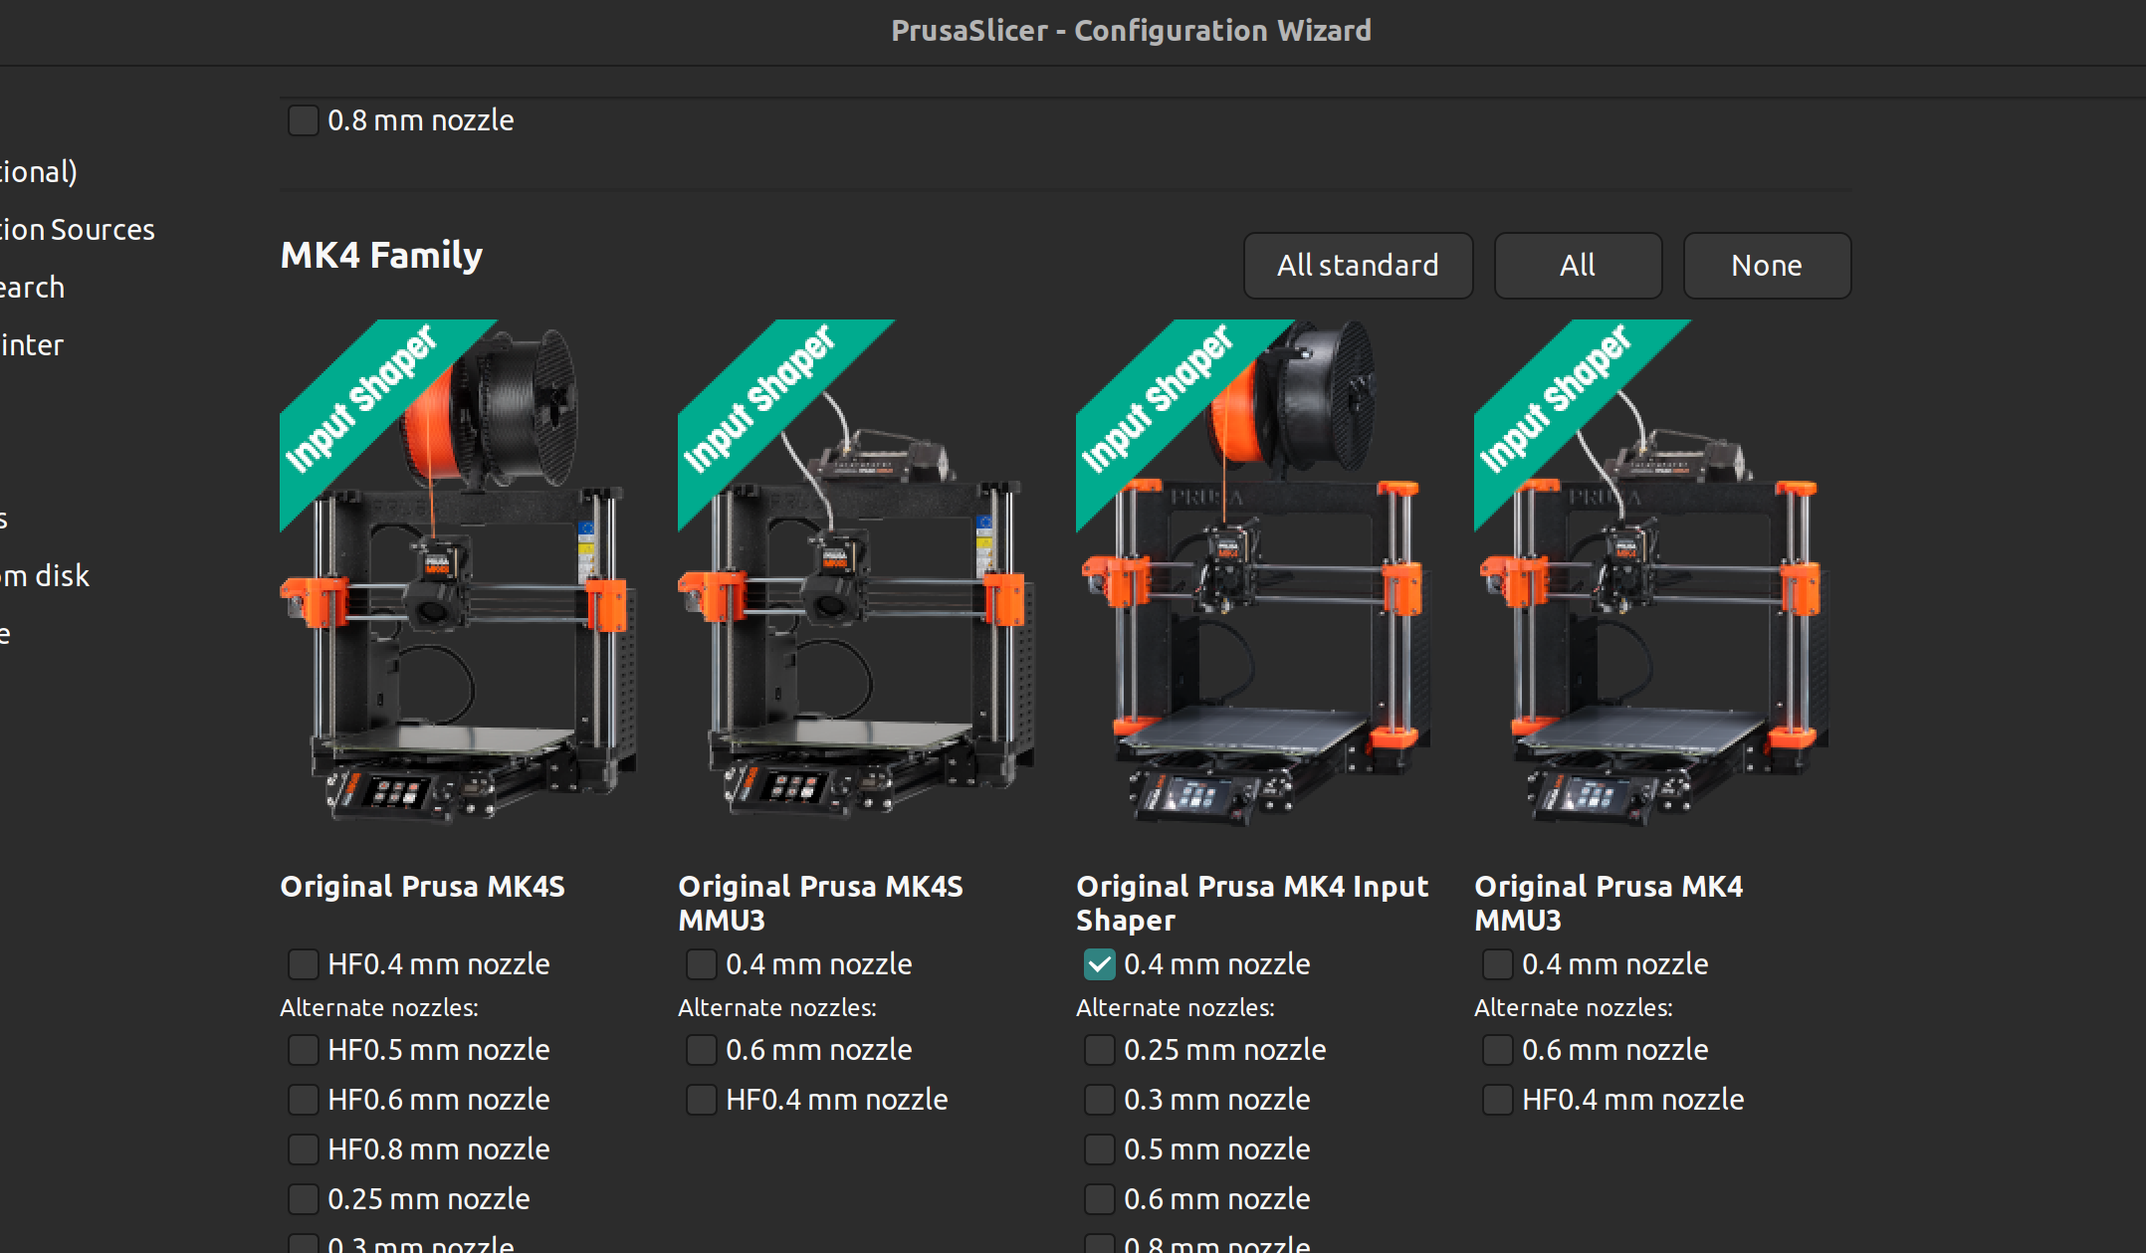Enable HF0.5 mm nozzle for Prusa MK4S
The width and height of the screenshot is (2146, 1253).
point(303,1050)
